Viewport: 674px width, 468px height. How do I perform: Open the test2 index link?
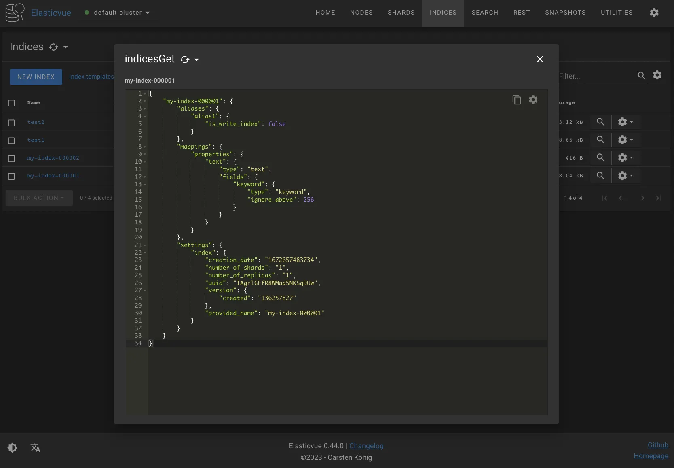pos(36,122)
